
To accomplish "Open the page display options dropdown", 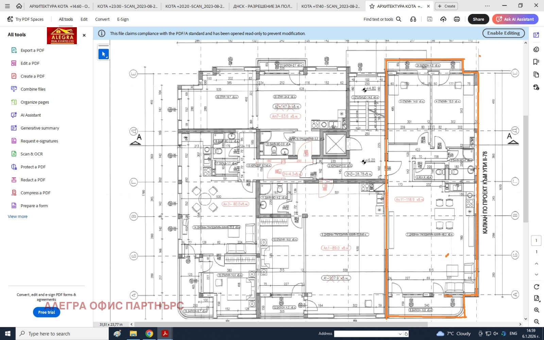I will point(536,298).
